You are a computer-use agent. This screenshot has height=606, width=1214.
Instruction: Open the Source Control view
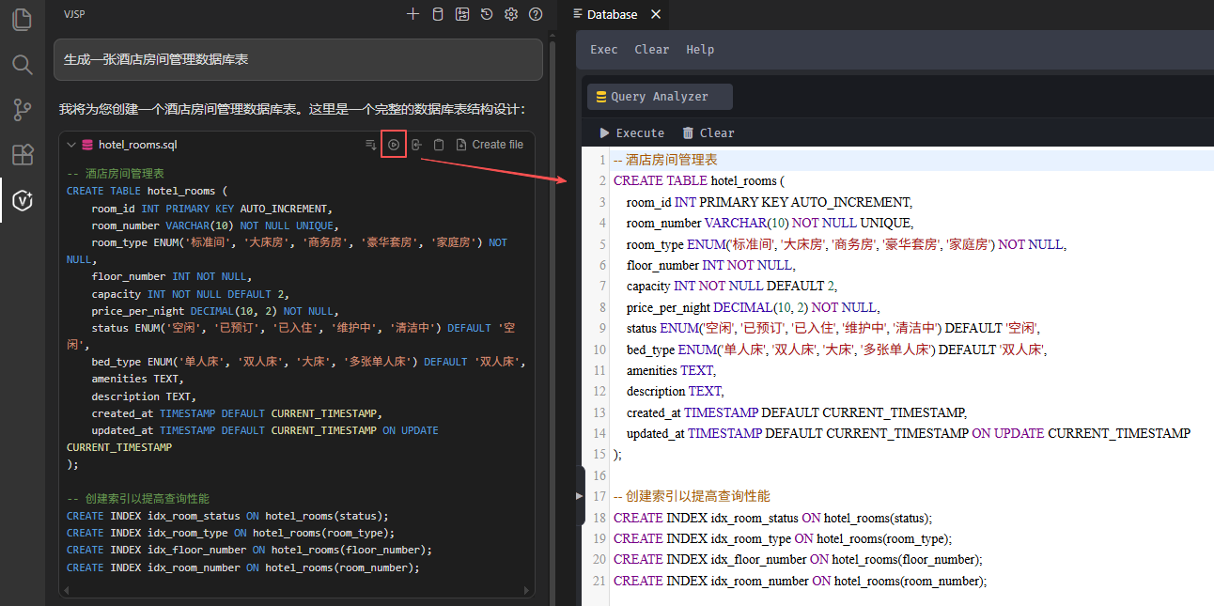[22, 109]
